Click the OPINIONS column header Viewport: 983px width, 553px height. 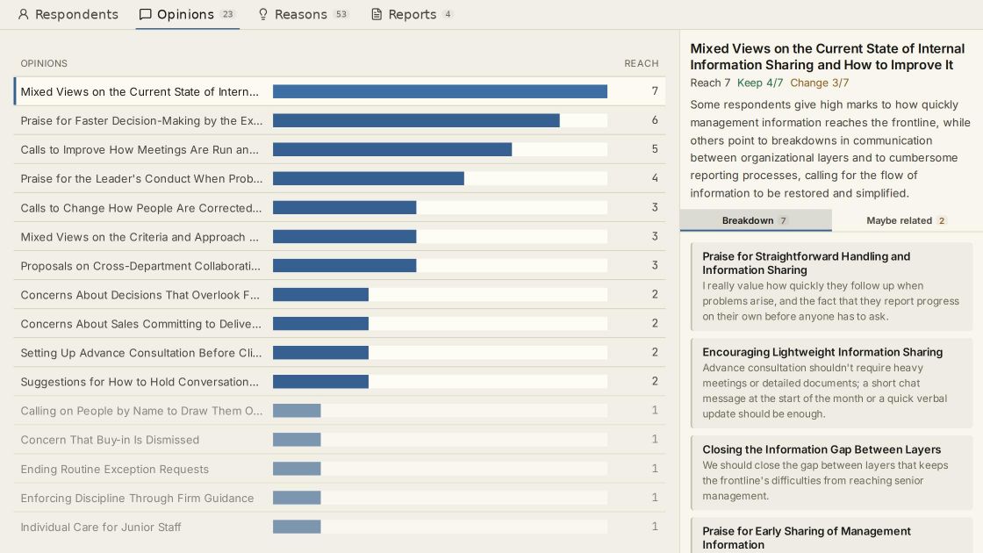44,63
